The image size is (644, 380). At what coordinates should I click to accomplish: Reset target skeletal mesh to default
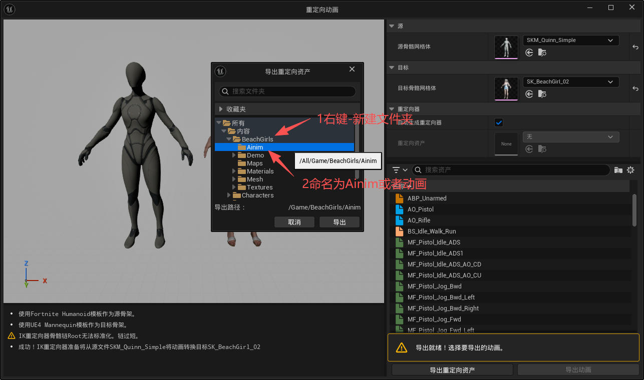635,88
